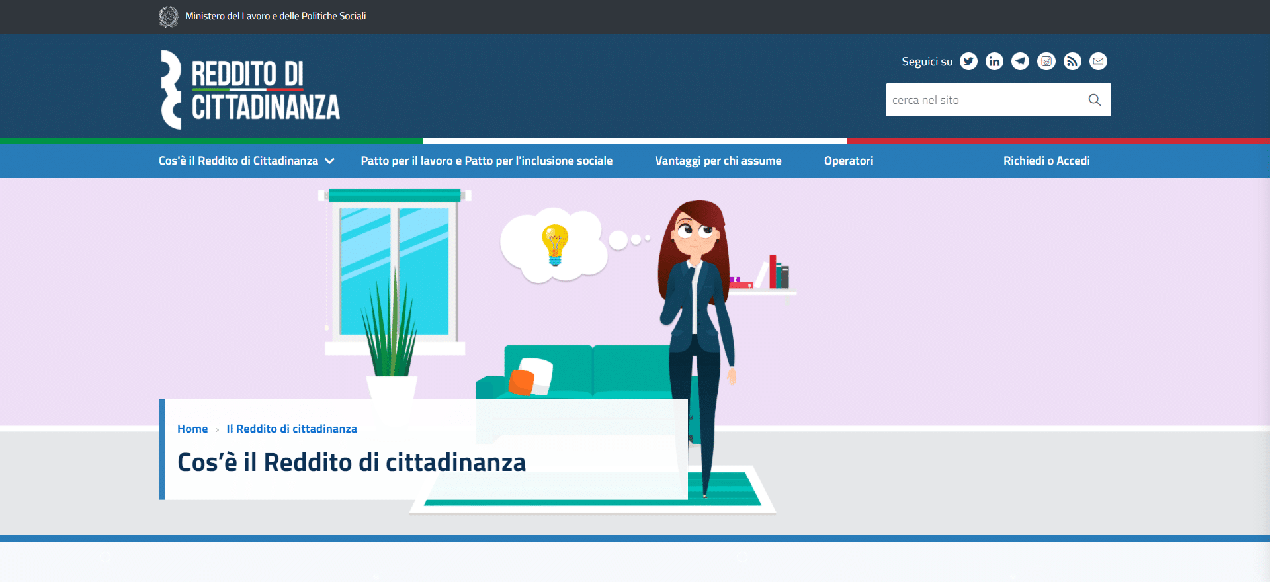Select Vantaggi per chi assume menu
Image resolution: width=1270 pixels, height=582 pixels.
point(718,161)
